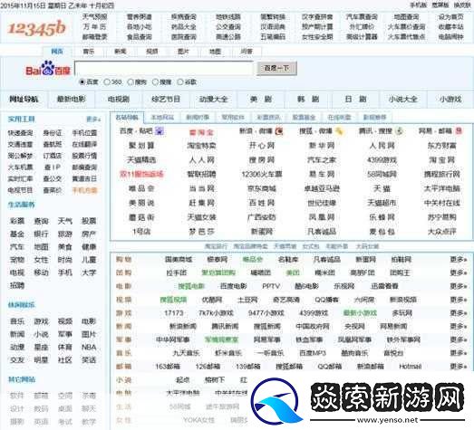474x430 pixels.
Task: Expand 更多 in the 音乐 category row
Action: coord(459,353)
